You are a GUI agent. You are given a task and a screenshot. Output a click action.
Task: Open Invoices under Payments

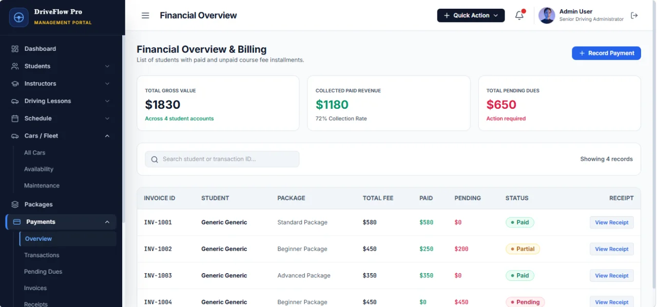coord(35,288)
